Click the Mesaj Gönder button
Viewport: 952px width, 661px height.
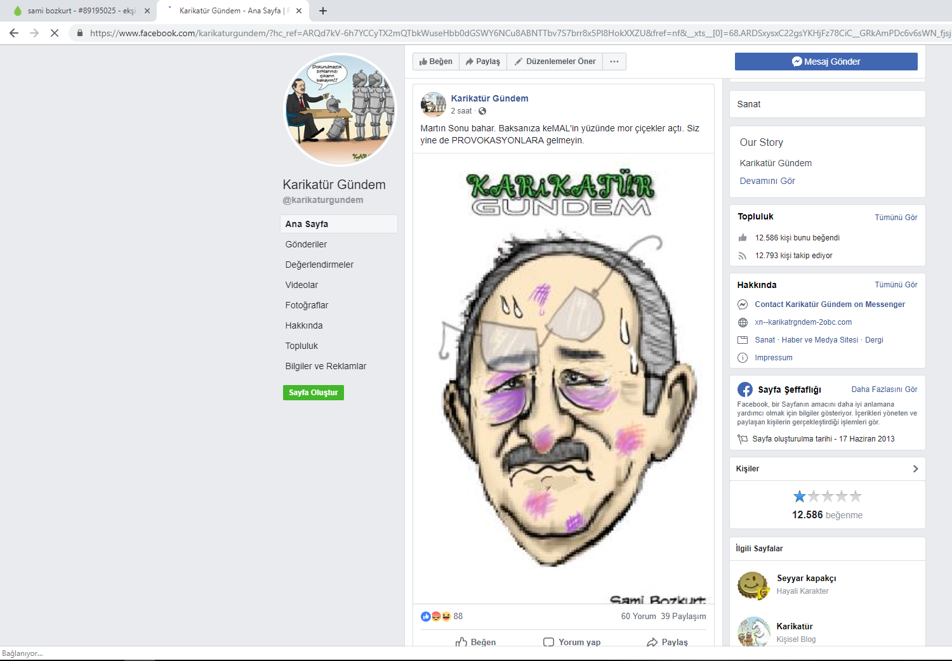pos(826,62)
